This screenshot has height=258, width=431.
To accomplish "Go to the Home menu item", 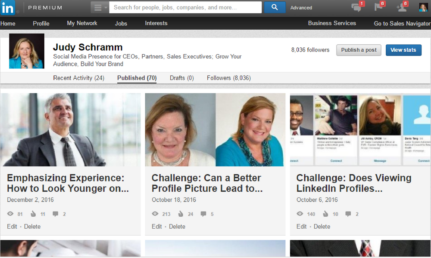I will 8,24.
